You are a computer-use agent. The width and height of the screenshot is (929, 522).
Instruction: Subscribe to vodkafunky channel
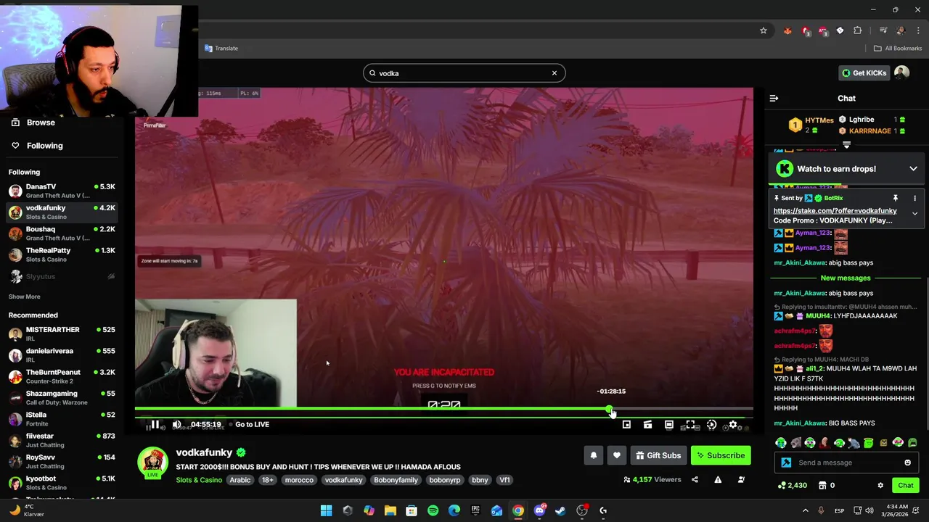point(721,455)
